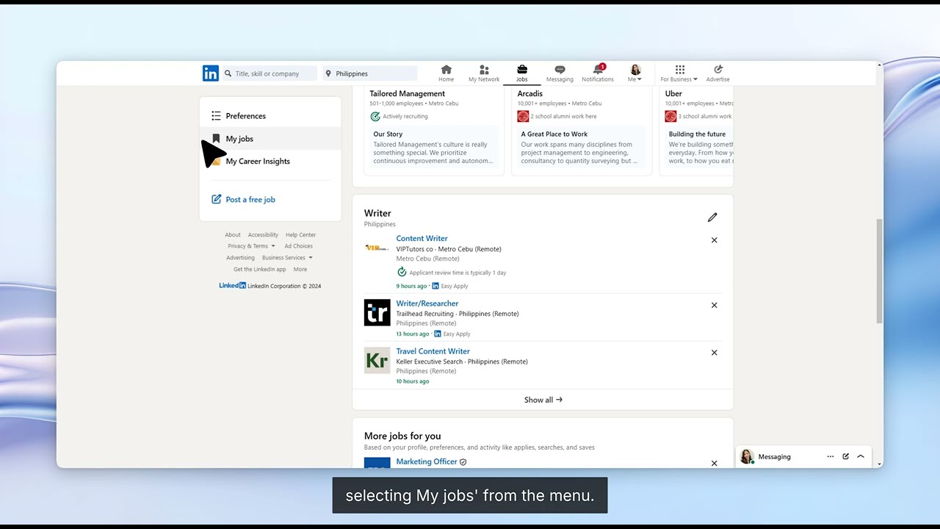Click the Post a free job pencil icon
This screenshot has height=529, width=940.
(216, 199)
